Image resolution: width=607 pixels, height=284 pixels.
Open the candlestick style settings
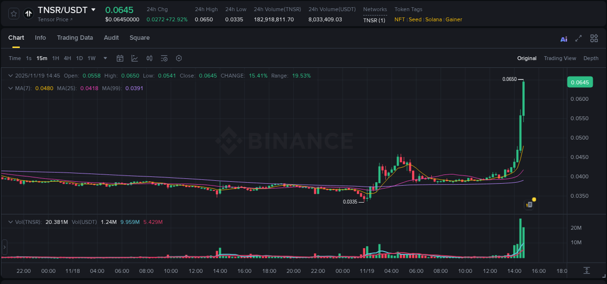click(x=149, y=58)
